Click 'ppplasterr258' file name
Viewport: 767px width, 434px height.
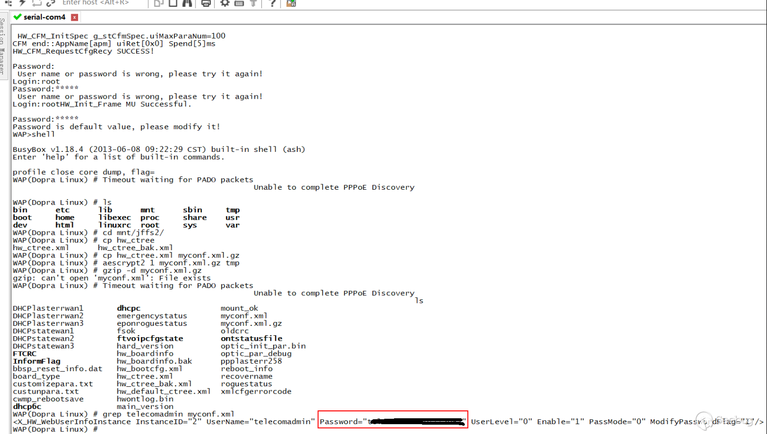point(251,361)
